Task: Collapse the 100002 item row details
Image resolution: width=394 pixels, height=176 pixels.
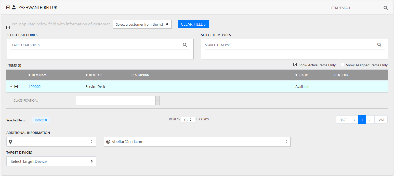Action: [16, 86]
